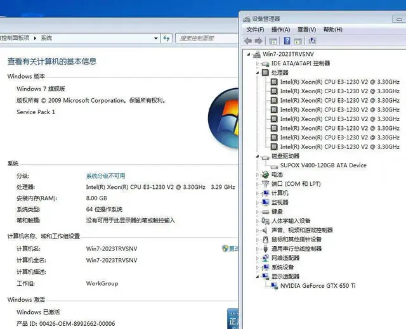
Task: Open the 查看(V) menu
Action: 306,30
